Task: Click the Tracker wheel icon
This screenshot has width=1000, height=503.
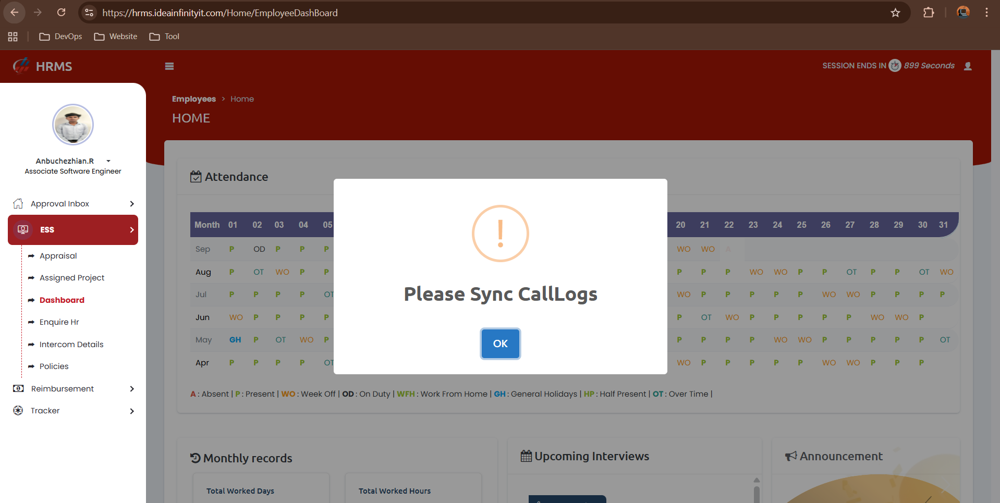Action: coord(18,410)
